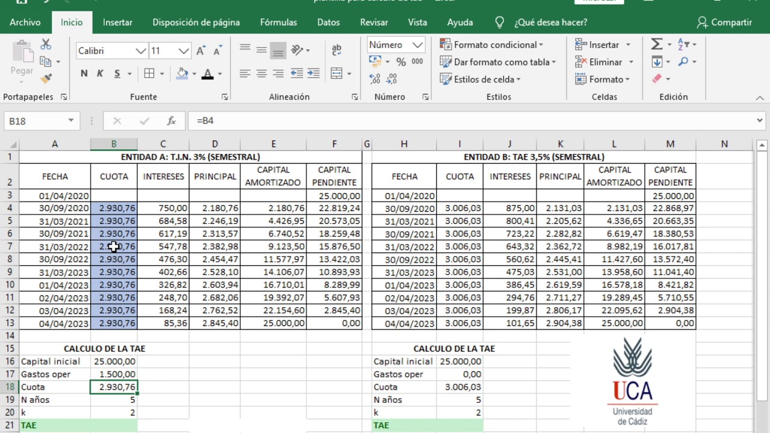Decrease font size with the small A icon

pyautogui.click(x=217, y=51)
